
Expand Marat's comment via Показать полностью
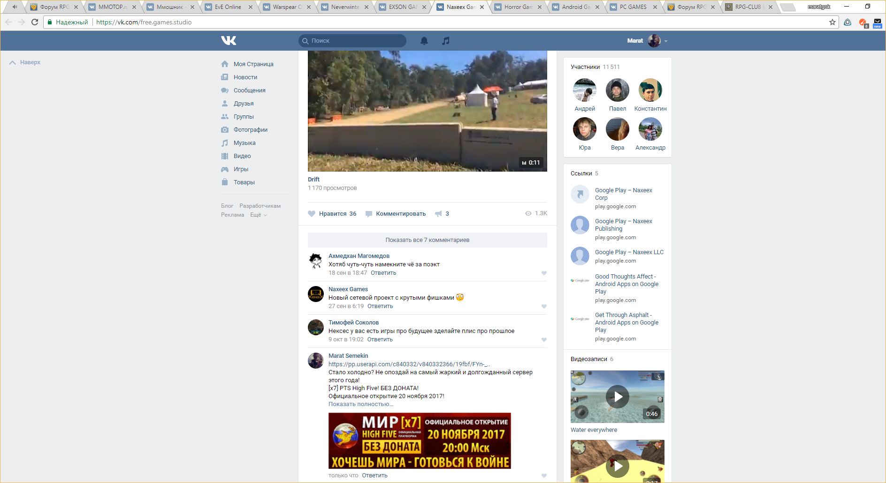360,404
